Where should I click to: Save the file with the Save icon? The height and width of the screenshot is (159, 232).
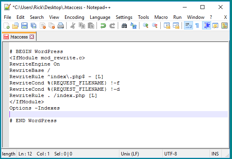point(24,26)
